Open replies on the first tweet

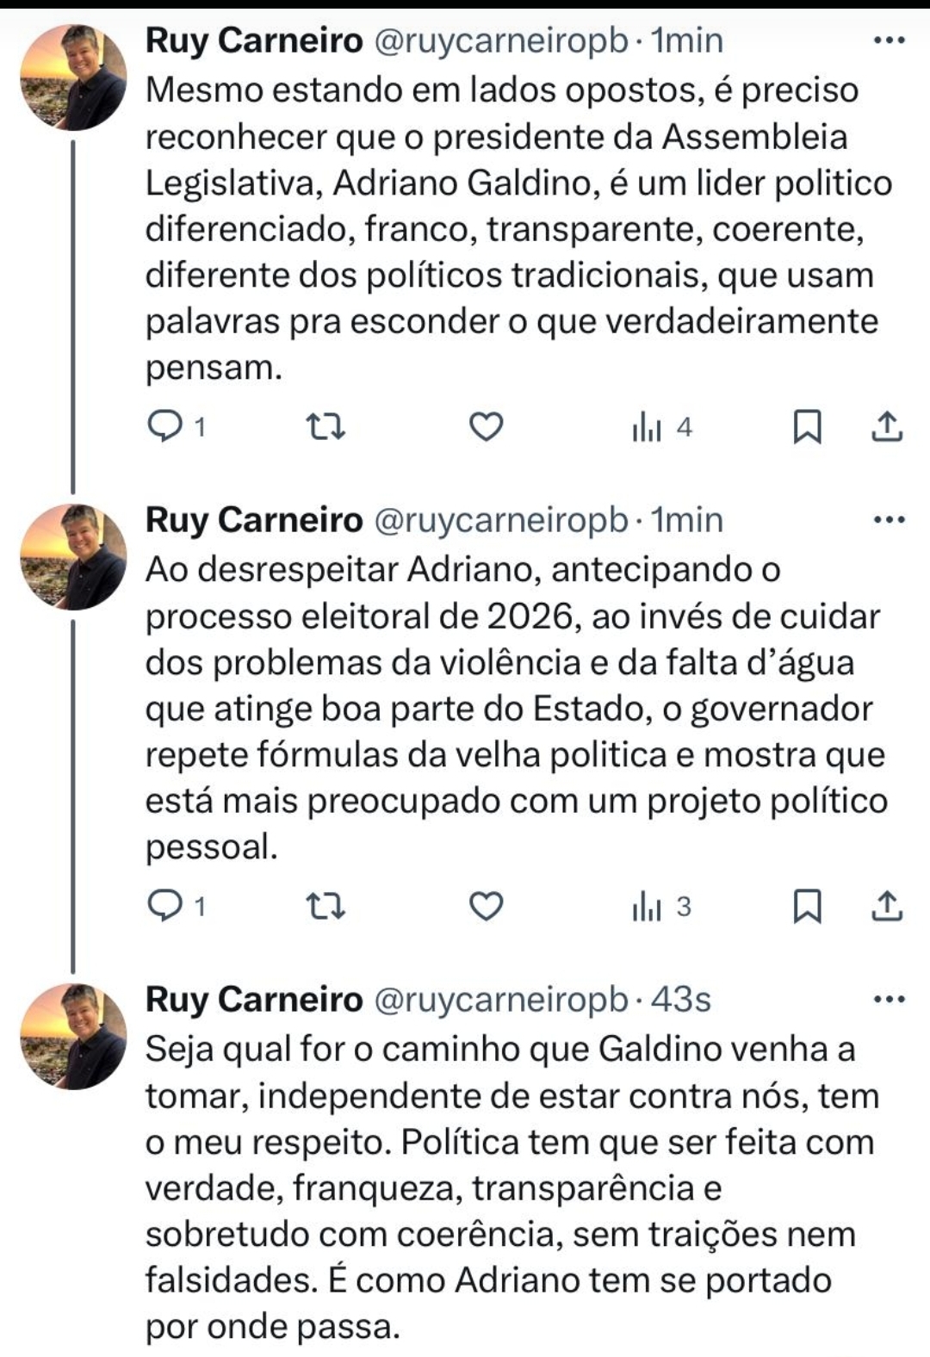tap(177, 426)
